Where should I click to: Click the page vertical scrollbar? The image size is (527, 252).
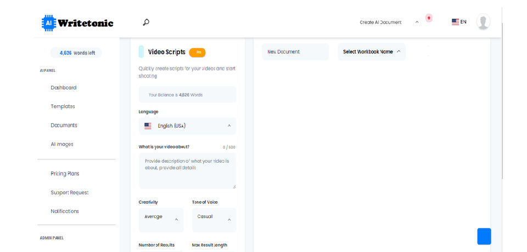click(x=502, y=101)
